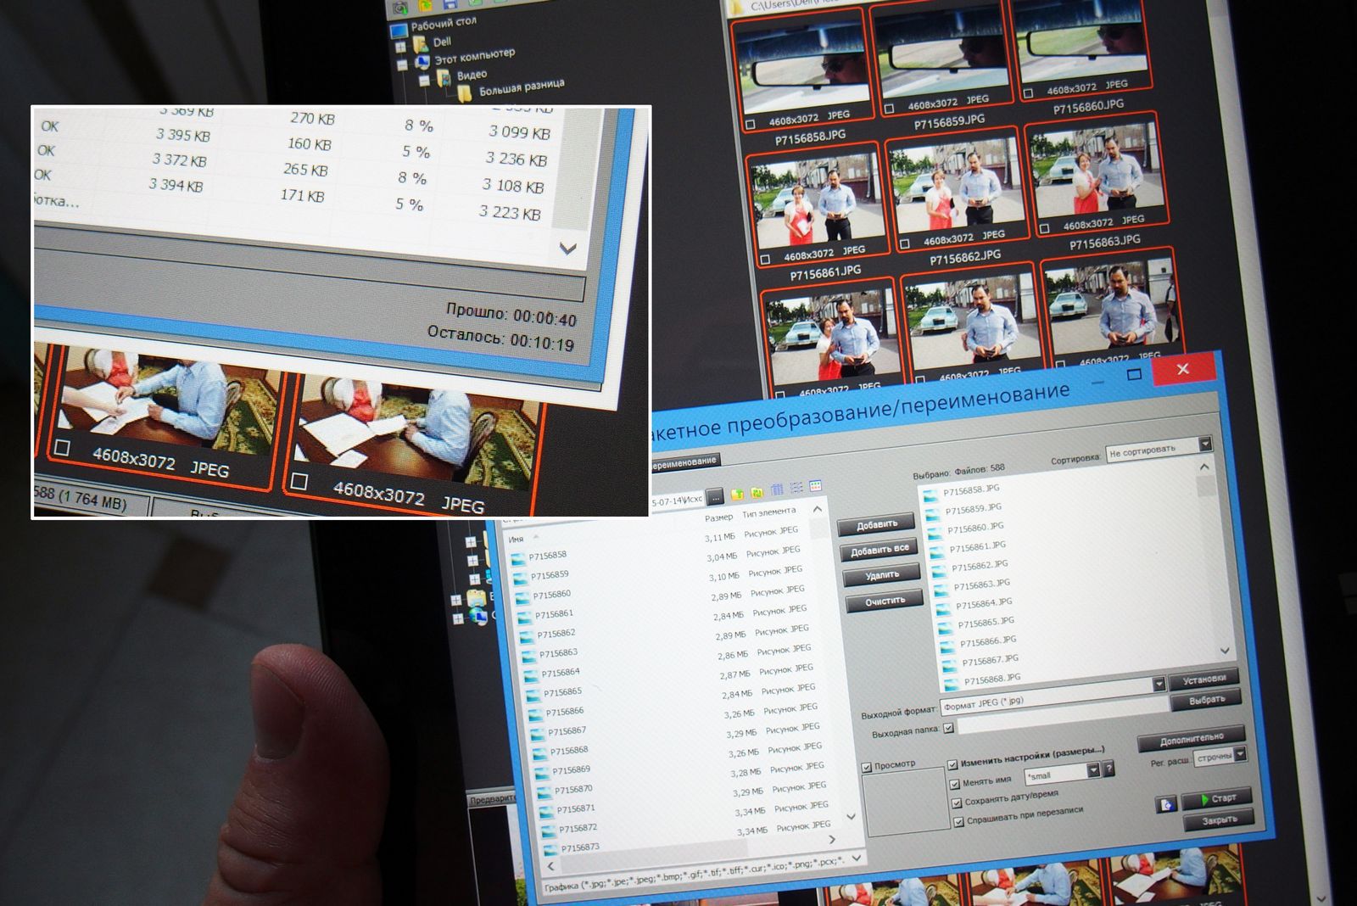The width and height of the screenshot is (1357, 906).
Task: Uncheck Изменить настройки (размеры...) checkbox
Action: point(952,764)
